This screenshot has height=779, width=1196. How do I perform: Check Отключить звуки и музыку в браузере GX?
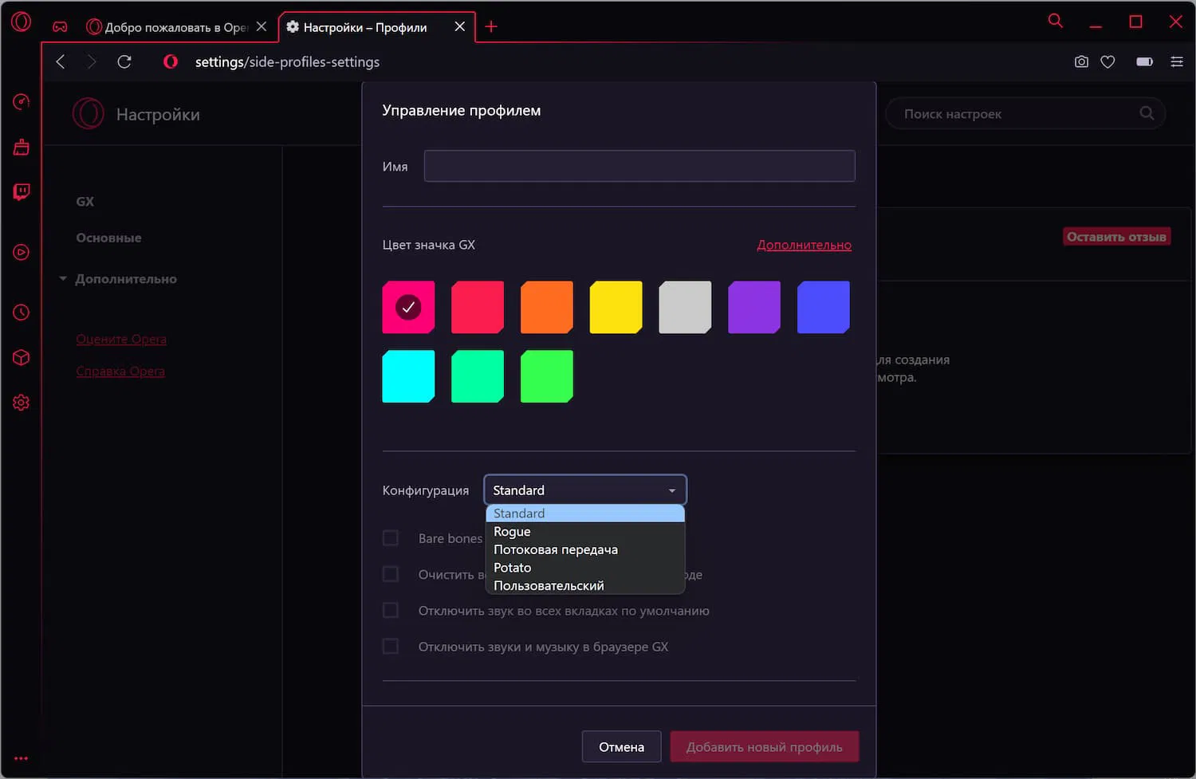coord(391,646)
